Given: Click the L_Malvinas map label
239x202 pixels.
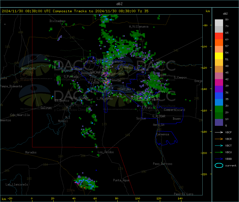Looking at the screenshot, I should [105, 98].
